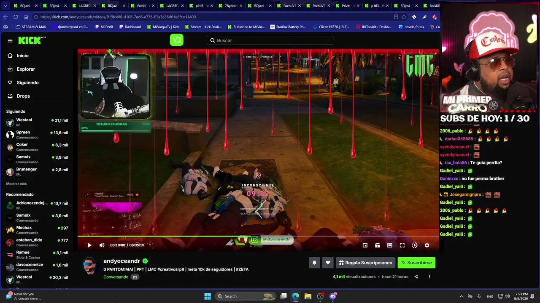540x303 pixels.
Task: Open the Windows Start menu
Action: pyautogui.click(x=208, y=296)
